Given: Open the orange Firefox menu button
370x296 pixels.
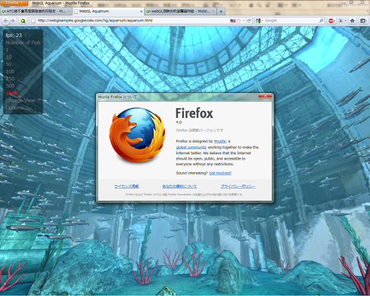Looking at the screenshot, I should point(14,3).
